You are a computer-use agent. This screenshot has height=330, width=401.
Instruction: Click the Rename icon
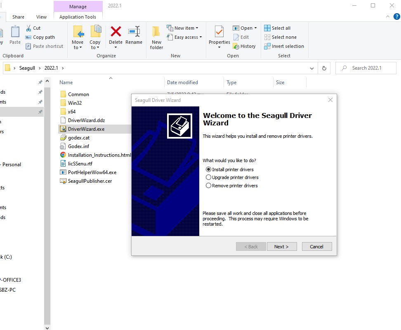point(134,32)
